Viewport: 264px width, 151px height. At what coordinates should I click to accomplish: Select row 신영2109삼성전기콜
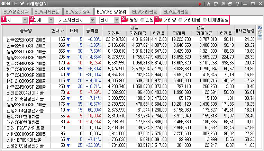point(129,145)
